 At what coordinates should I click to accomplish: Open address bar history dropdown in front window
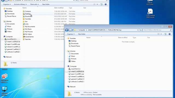pyautogui.click(x=138, y=30)
